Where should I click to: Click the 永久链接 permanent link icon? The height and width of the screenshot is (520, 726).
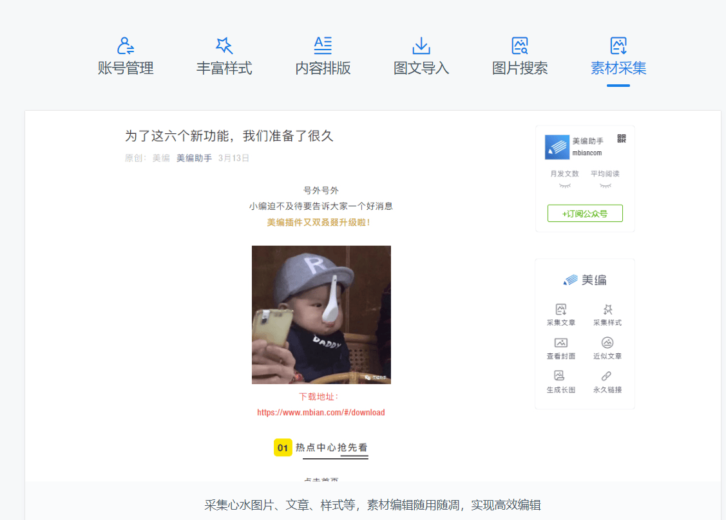tap(607, 376)
